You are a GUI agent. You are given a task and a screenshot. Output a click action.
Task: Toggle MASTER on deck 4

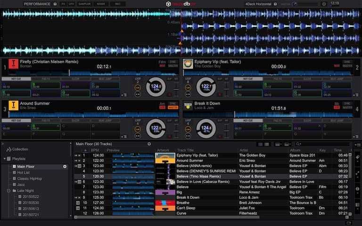[x=347, y=107]
